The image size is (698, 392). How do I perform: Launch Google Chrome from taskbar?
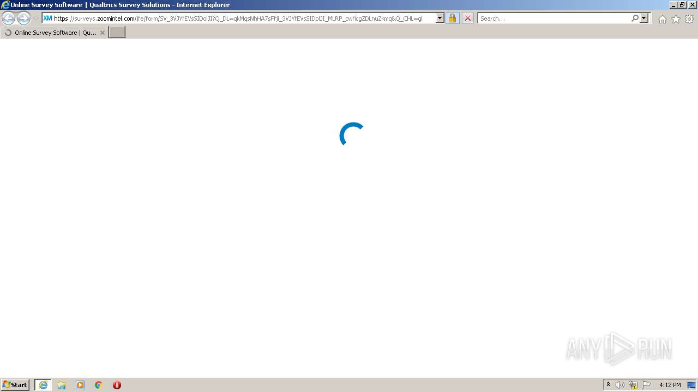click(99, 385)
